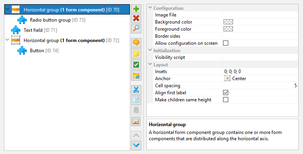Click the yellow sticky note icon
The width and height of the screenshot is (303, 154).
point(136,53)
